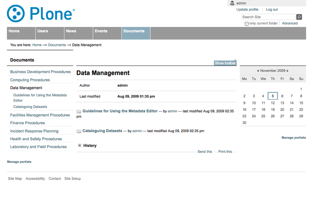Click the Print this link
The image size is (313, 198).
[225, 152]
